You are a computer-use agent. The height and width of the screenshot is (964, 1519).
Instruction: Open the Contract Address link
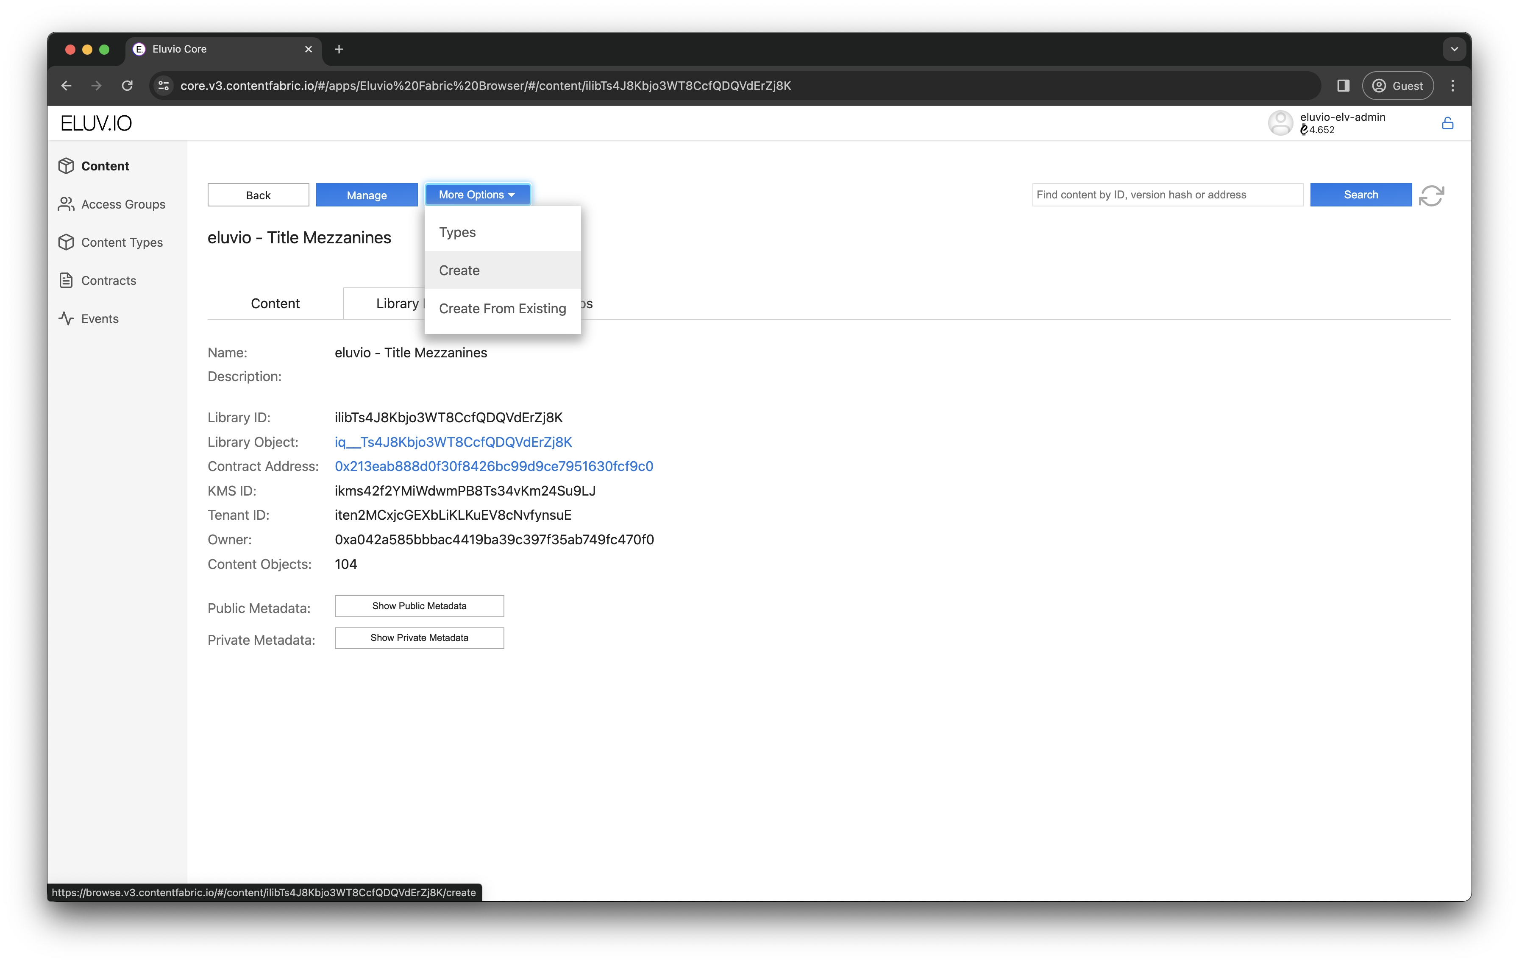494,466
